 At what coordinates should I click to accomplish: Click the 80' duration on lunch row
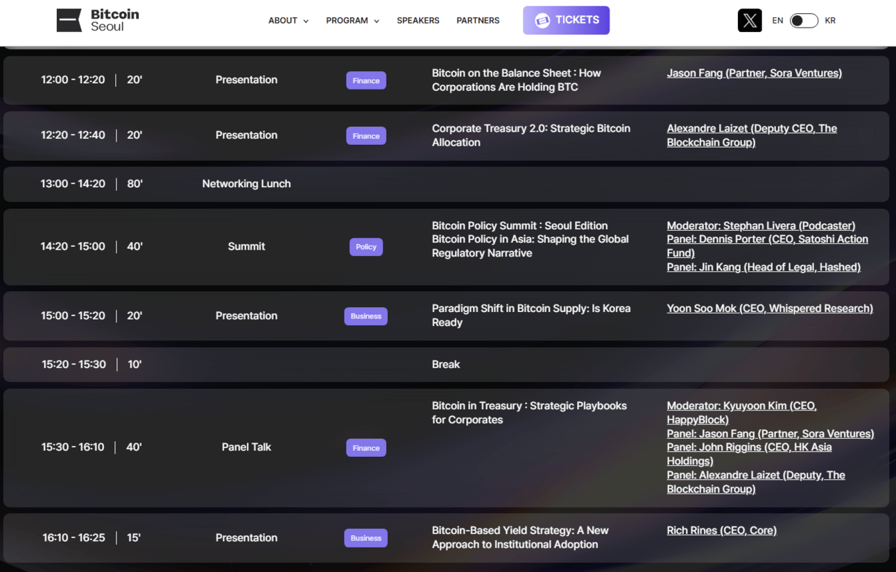(135, 184)
